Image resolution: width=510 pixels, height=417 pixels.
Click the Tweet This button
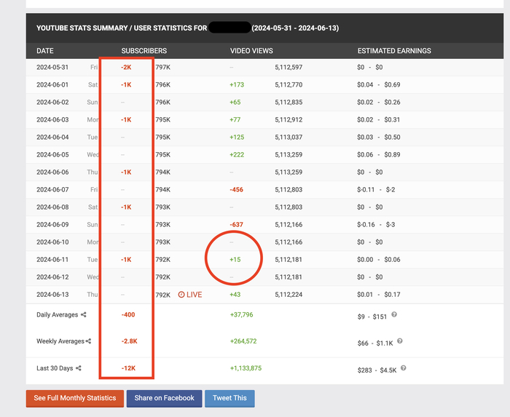click(x=229, y=398)
